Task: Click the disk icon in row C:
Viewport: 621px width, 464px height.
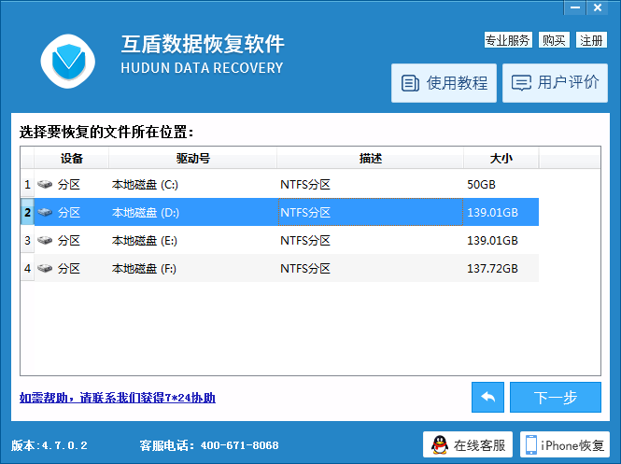Action: (45, 184)
